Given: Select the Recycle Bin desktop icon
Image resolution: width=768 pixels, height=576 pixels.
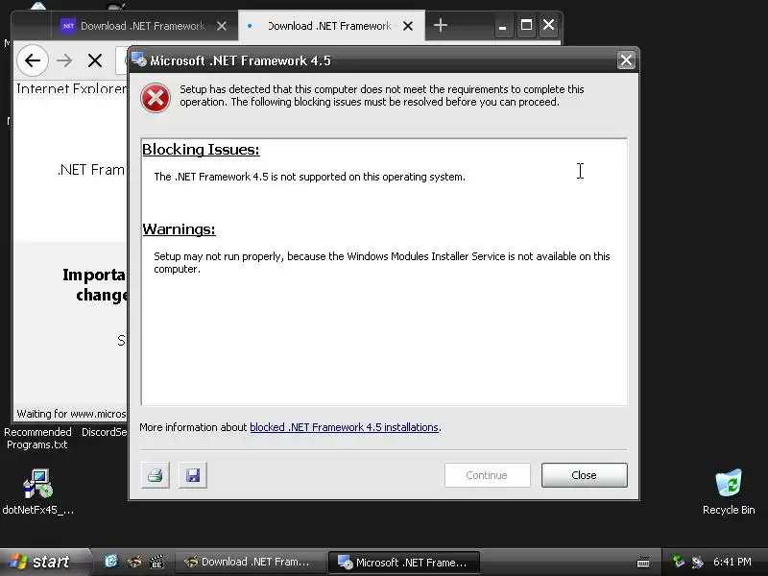Looking at the screenshot, I should point(729,492).
